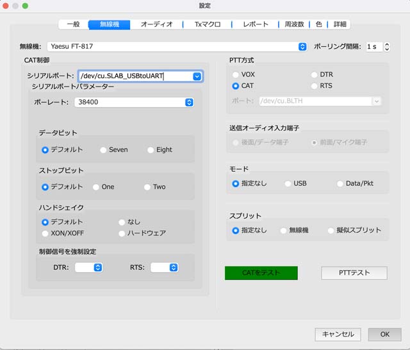Open the DTR forced setting dropdown
The image size is (410, 350).
pyautogui.click(x=98, y=268)
